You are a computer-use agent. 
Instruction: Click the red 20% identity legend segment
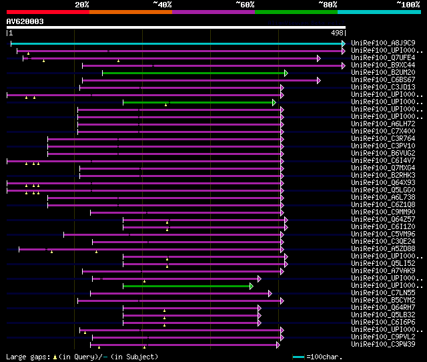pos(48,12)
